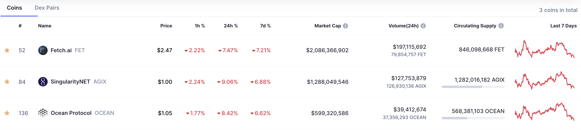Select the Ocean Protocol 24h change 8.42%

[227, 113]
